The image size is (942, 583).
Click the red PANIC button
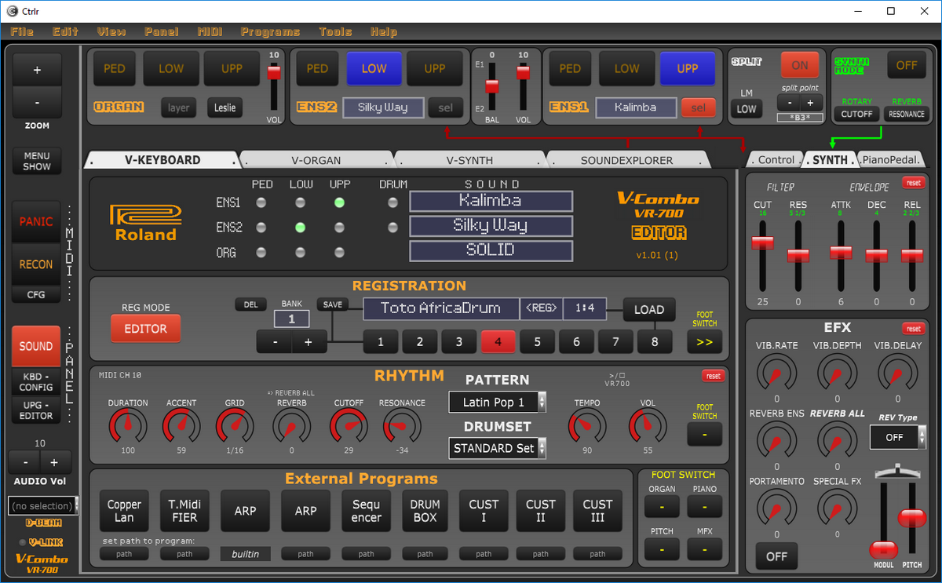click(36, 222)
